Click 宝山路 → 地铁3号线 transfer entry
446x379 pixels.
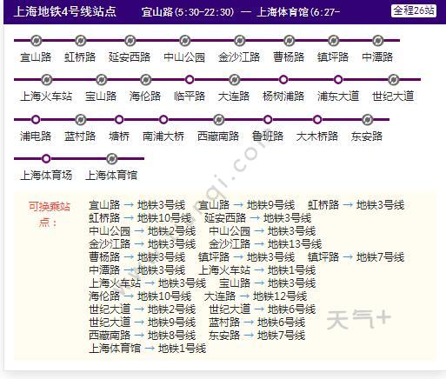[x=267, y=283]
